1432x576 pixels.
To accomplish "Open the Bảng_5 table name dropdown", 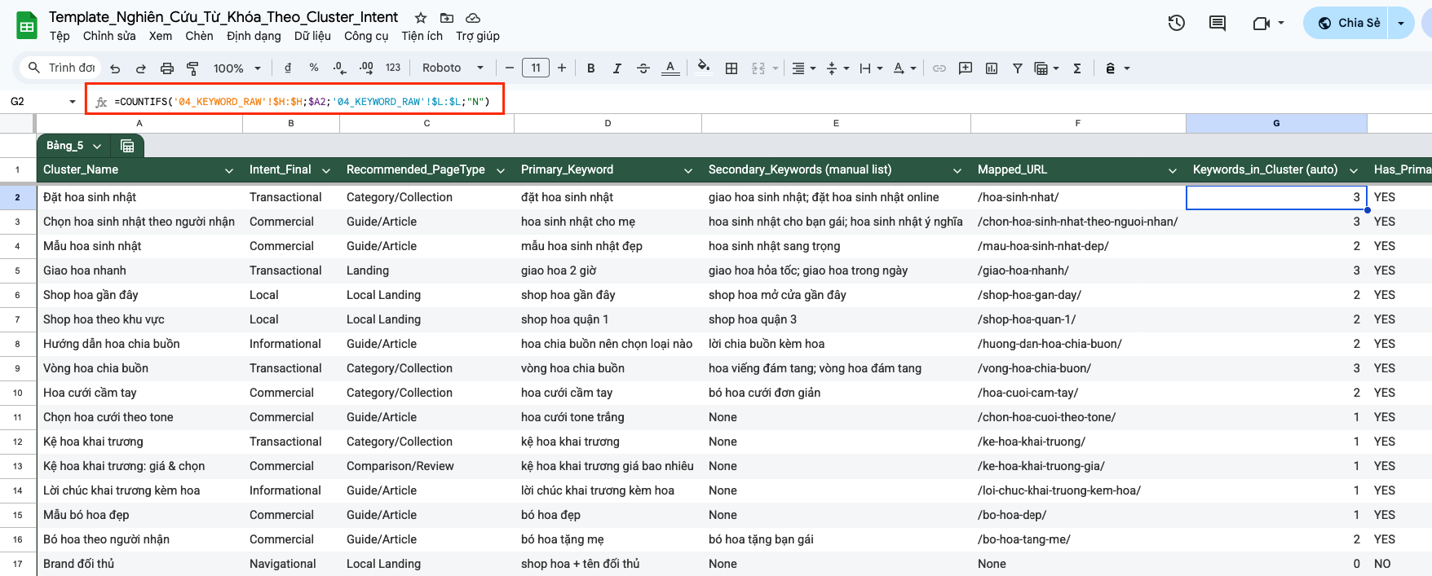I will [x=97, y=146].
